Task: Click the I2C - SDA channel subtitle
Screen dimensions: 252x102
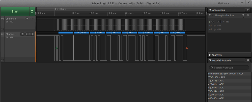Action: (x=9, y=37)
